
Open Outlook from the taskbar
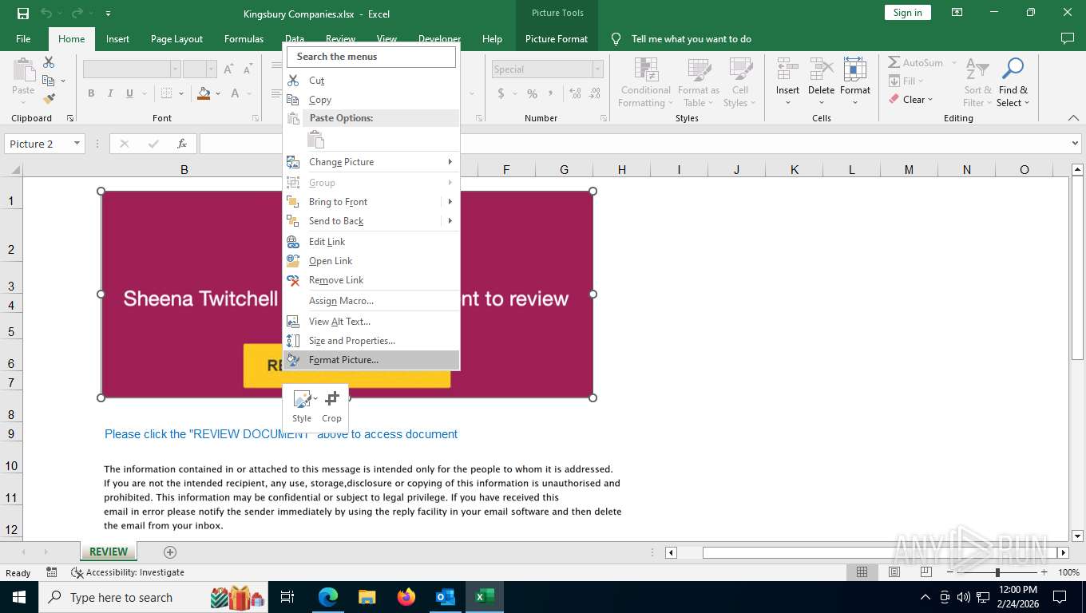coord(446,596)
